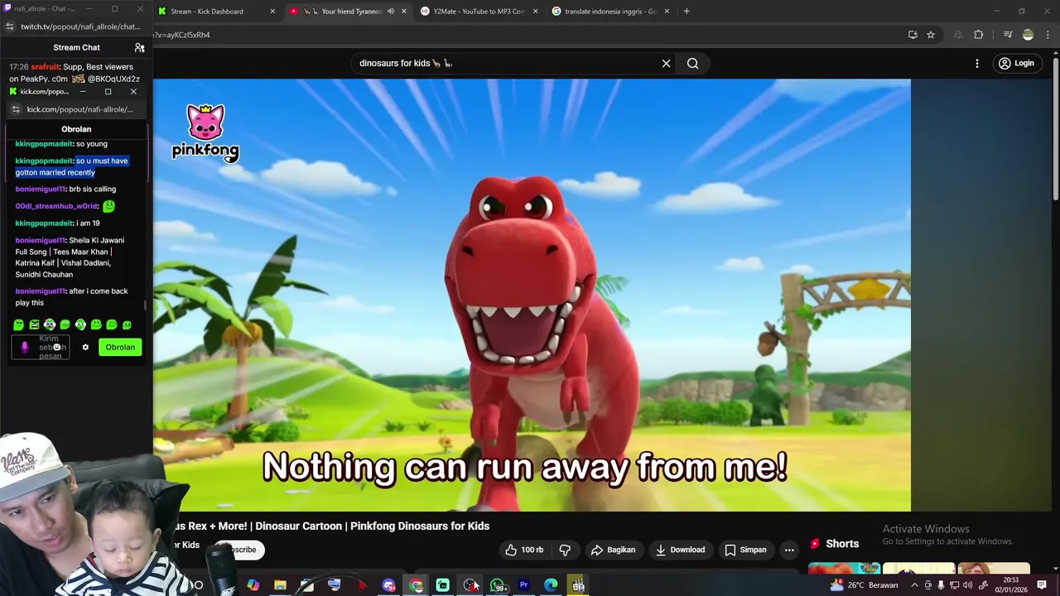This screenshot has height=596, width=1060.
Task: Click username 00dl_streamhub_w0rld
Action: point(56,206)
